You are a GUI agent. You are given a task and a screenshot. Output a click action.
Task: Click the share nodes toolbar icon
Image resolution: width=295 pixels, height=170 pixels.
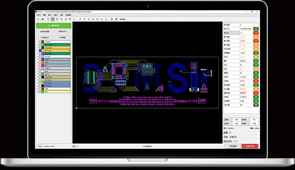116,19
